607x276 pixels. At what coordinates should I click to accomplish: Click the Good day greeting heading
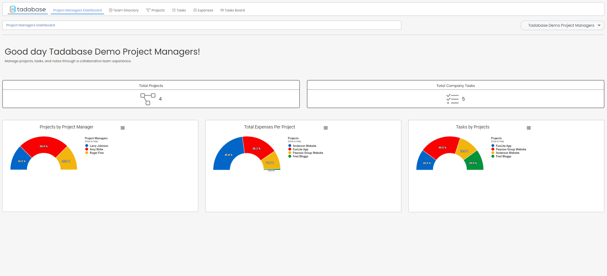tap(102, 51)
